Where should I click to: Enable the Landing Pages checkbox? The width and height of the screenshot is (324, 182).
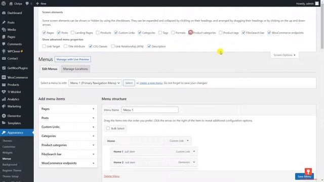[x=72, y=32]
